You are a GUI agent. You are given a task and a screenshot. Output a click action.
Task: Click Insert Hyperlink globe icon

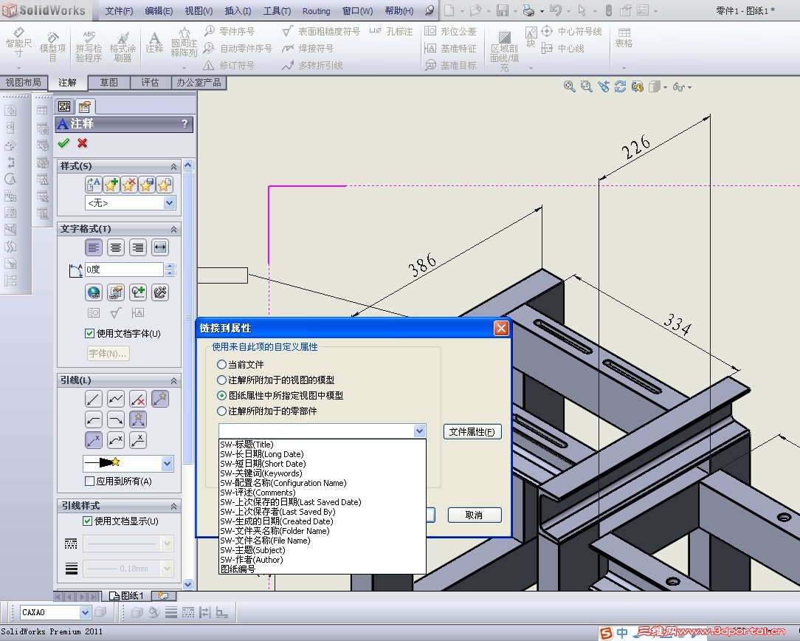[94, 292]
